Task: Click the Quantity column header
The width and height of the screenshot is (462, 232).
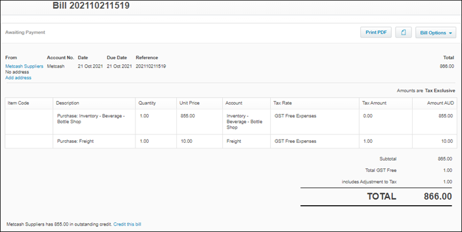Action: tap(156, 103)
